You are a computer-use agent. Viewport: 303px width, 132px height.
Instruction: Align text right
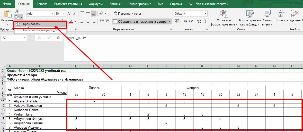pos(94,21)
